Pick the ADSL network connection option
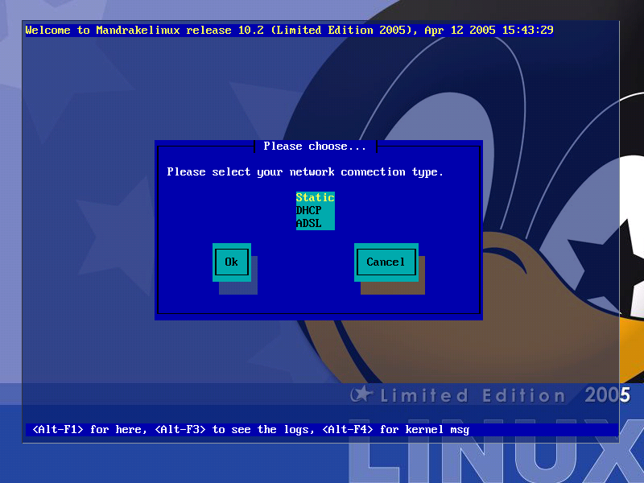Screen dimensions: 644x483 pos(315,224)
